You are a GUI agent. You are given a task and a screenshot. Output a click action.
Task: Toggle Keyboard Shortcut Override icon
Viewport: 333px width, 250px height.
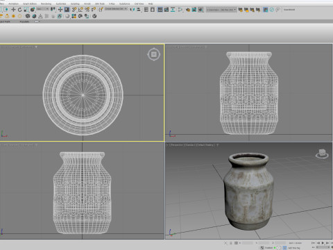67,10
